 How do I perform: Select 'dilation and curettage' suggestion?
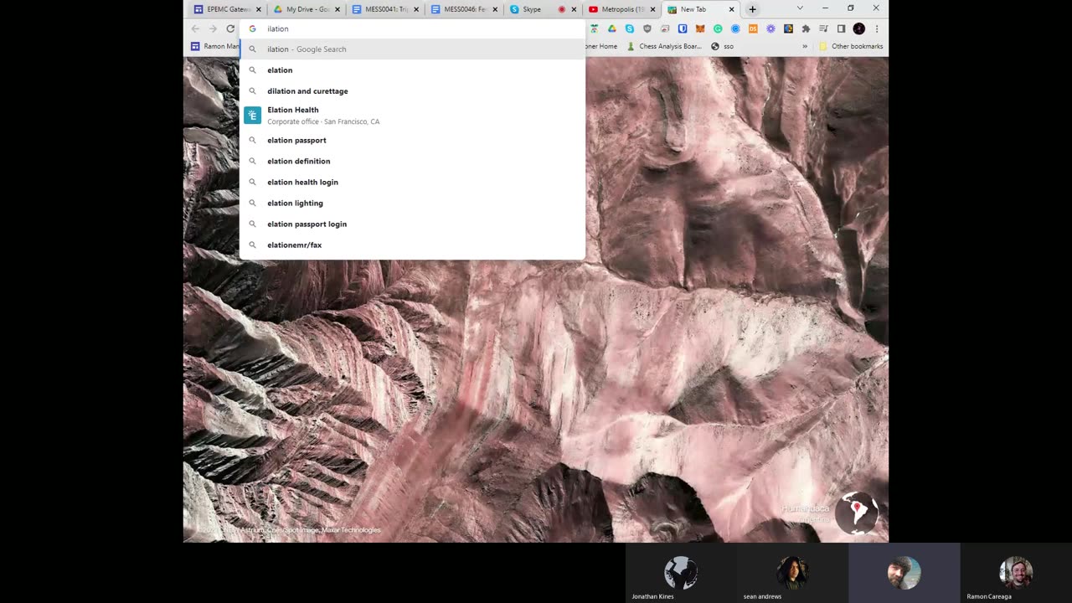point(412,90)
